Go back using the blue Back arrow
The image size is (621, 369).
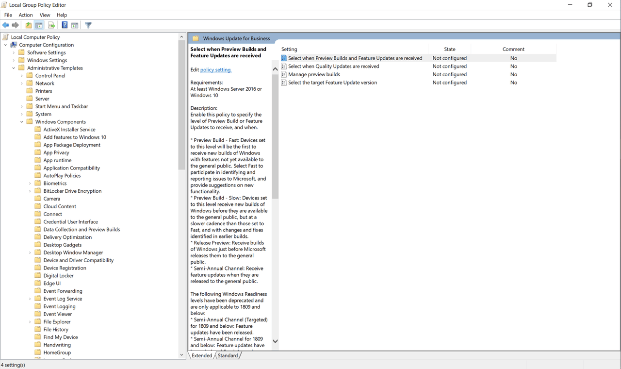(6, 25)
